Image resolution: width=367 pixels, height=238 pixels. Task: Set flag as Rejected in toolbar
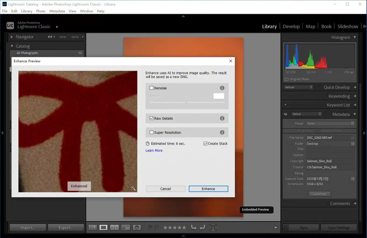click(x=157, y=227)
